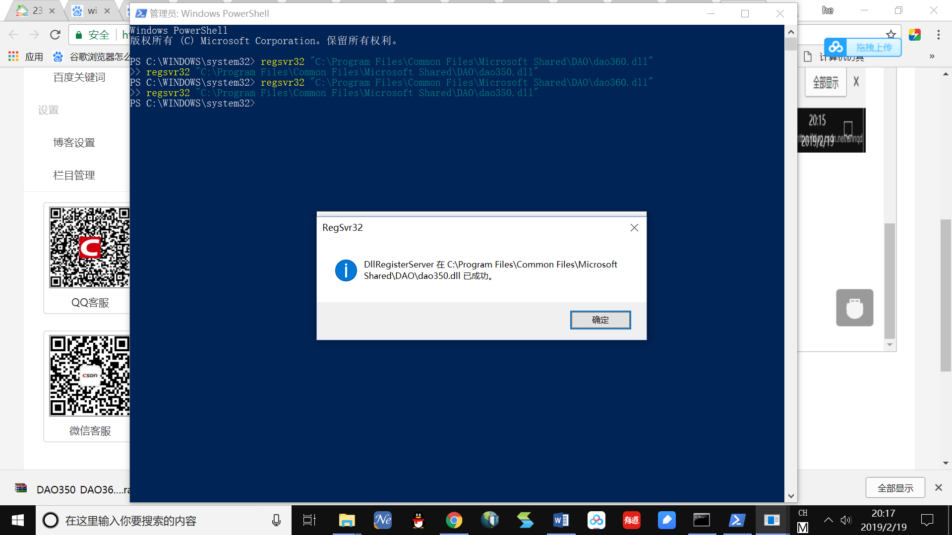
Task: Click the colorful lightning extension icon
Action: coord(914,34)
